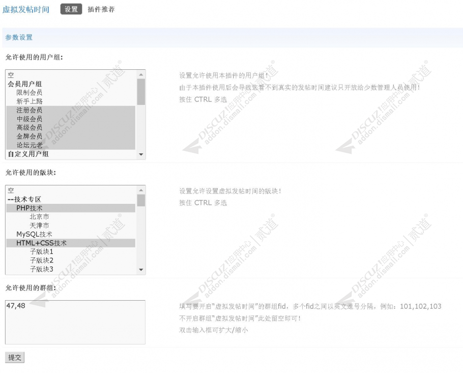Select 金牌会员 in the user group list
The height and width of the screenshot is (373, 463).
71,137
